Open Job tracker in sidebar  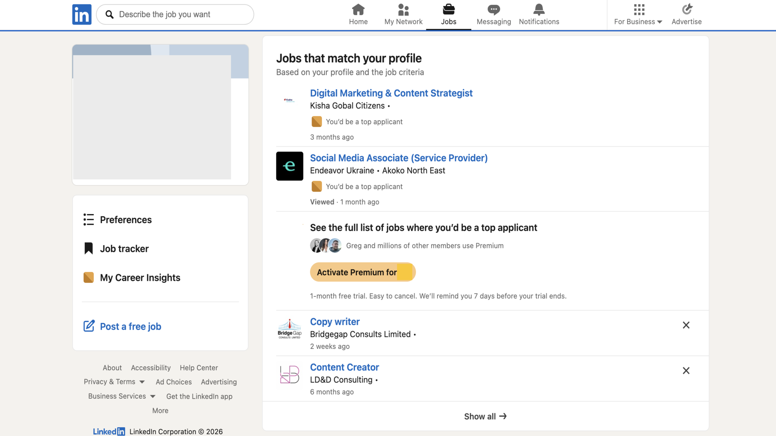(124, 248)
